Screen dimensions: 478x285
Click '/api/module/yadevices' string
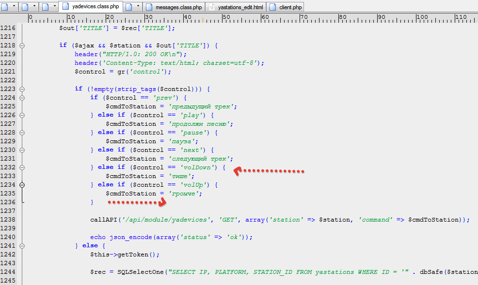pyautogui.click(x=166, y=220)
